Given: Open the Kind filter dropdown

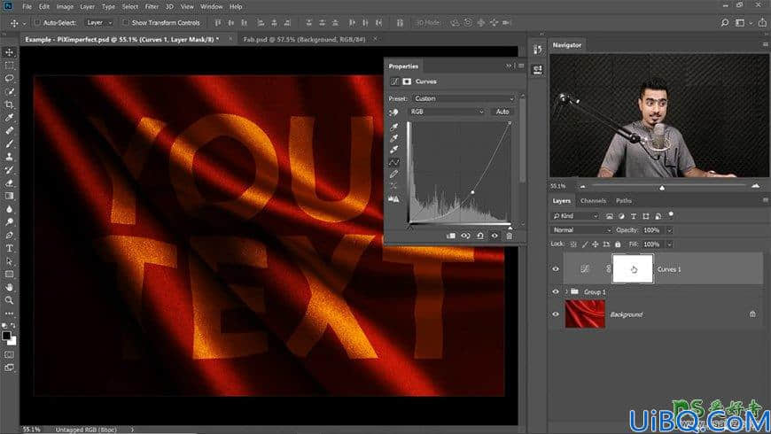Looking at the screenshot, I should (x=575, y=216).
